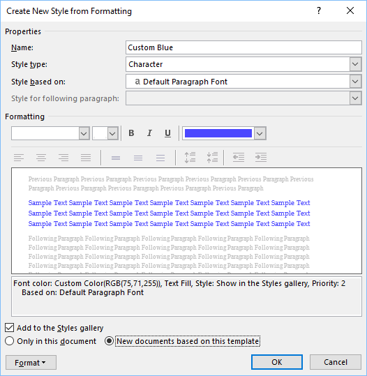
Task: Open the Style type dropdown
Action: click(x=355, y=64)
